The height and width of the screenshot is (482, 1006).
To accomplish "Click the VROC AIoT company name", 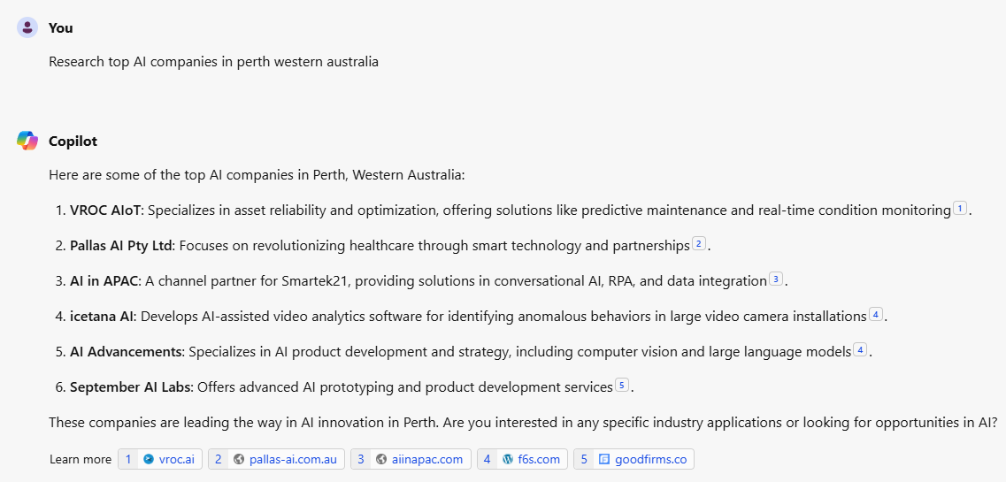I will [107, 210].
